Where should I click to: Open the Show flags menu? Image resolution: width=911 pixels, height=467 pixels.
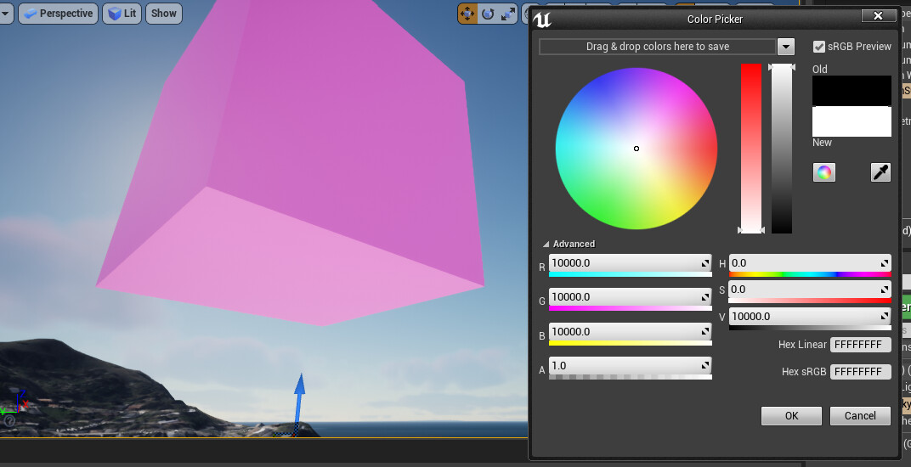coord(164,14)
